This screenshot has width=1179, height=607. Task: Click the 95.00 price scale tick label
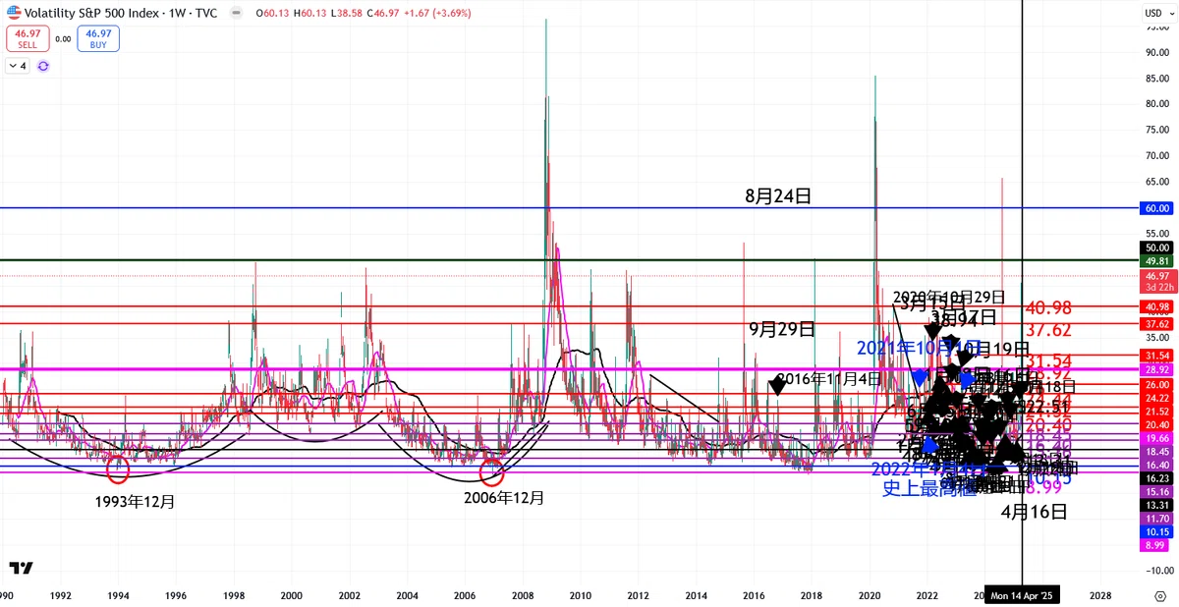[1156, 28]
